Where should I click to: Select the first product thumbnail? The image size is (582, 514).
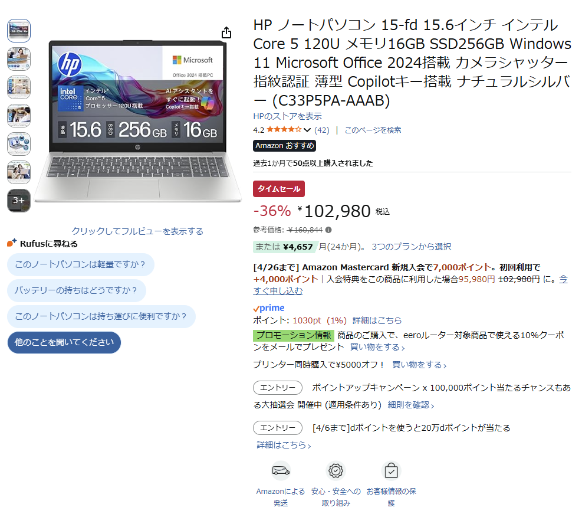tap(18, 31)
